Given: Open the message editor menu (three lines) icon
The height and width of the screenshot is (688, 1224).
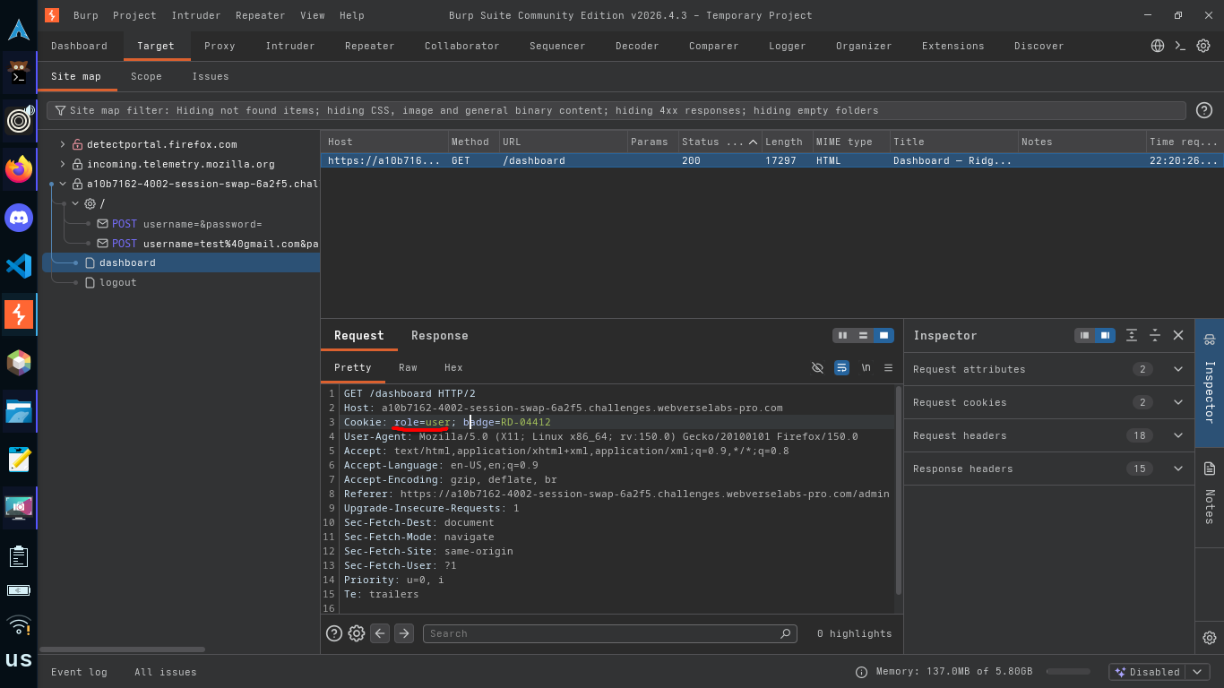Looking at the screenshot, I should coord(888,367).
